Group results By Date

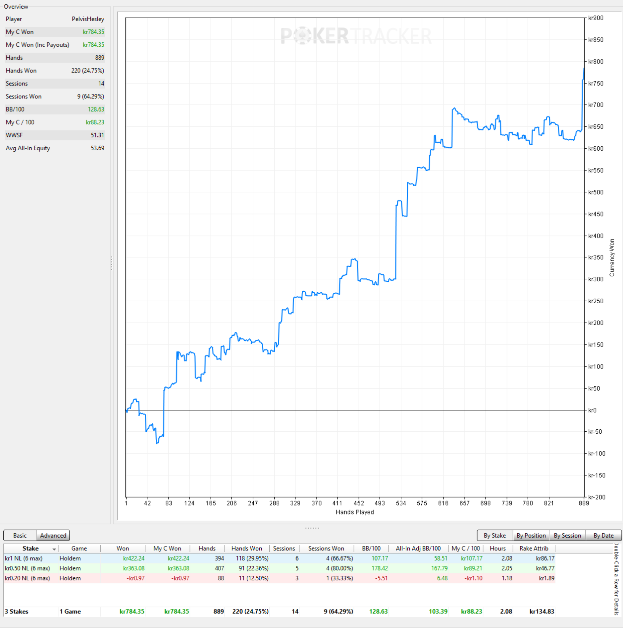pos(603,535)
